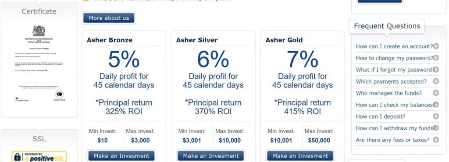Click the 'Frequent Questions' panel header

(387, 26)
